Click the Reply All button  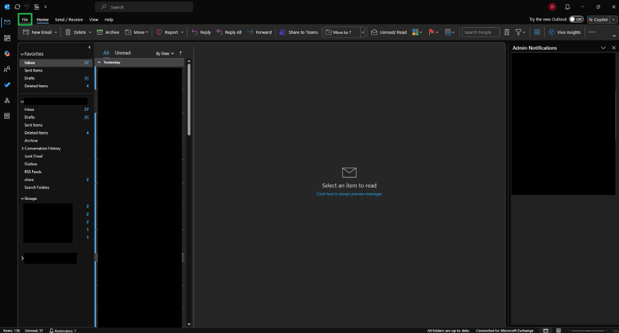click(x=229, y=33)
